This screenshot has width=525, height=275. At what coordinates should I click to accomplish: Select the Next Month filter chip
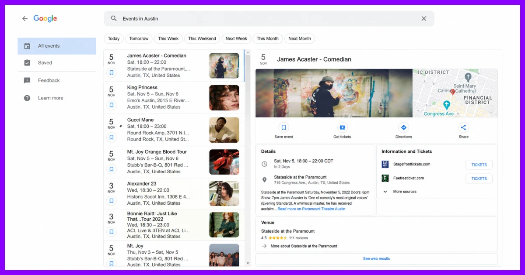click(x=300, y=38)
